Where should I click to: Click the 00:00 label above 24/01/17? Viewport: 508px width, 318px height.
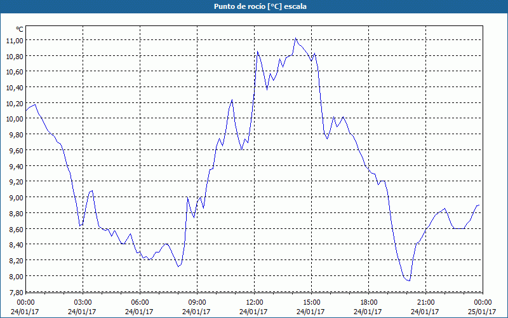25,303
